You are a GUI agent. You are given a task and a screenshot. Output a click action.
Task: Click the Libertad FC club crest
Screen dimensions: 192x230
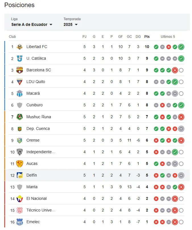20,47
